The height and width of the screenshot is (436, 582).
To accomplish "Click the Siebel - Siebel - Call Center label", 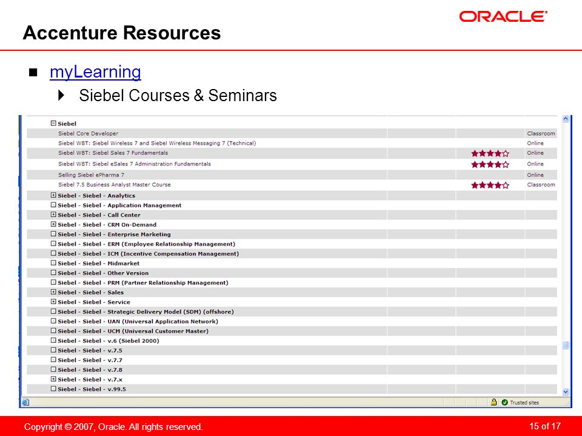I will 99,215.
